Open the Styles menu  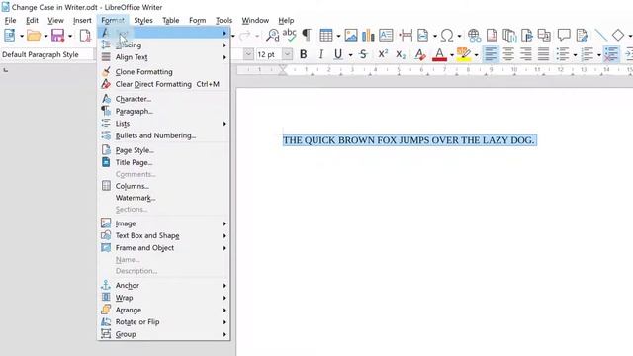pyautogui.click(x=142, y=20)
